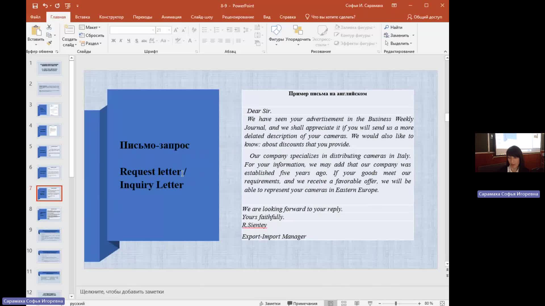Click the Упорядочить arrange icon
The image size is (545, 306).
click(298, 30)
